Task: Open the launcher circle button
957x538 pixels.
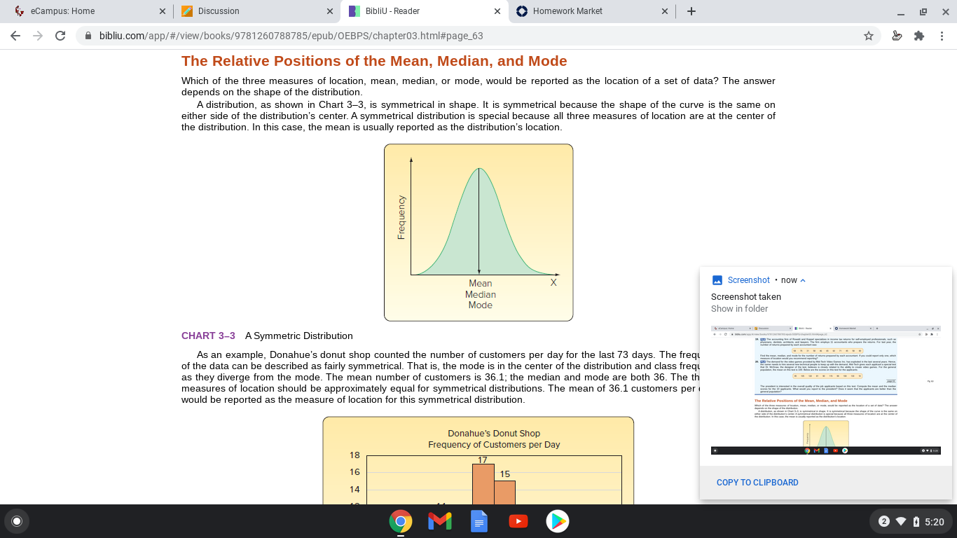Action: [17, 521]
